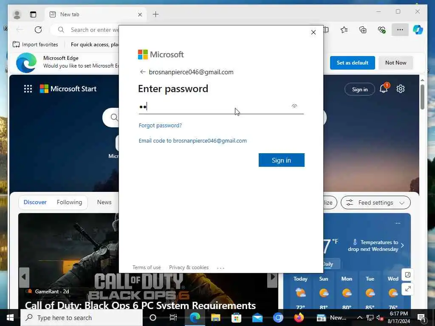
Task: Go back using arrow beside email address
Action: click(143, 72)
